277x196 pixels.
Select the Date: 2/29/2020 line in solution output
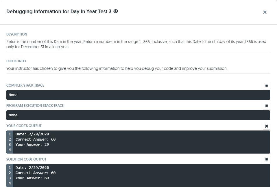(x=32, y=167)
